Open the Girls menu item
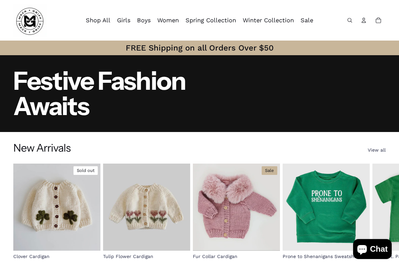The width and height of the screenshot is (399, 266). tap(124, 20)
